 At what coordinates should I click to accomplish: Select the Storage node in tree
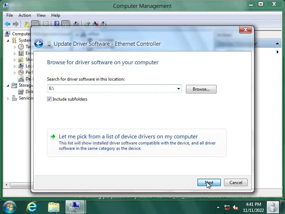[22, 85]
